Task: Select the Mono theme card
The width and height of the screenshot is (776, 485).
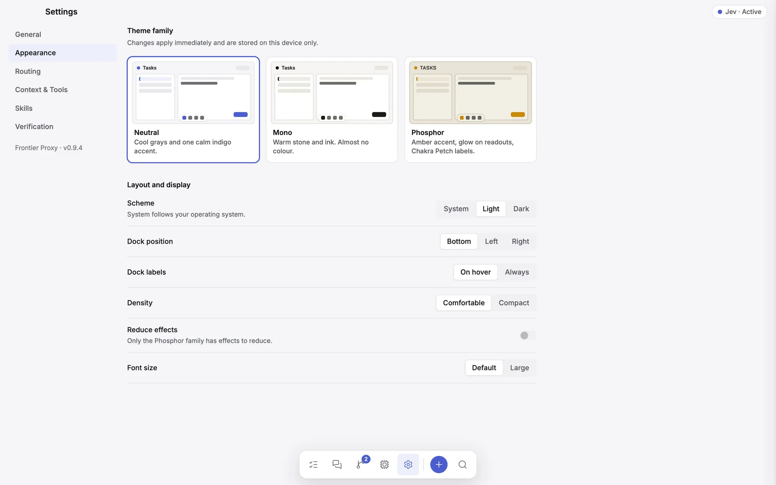Action: pyautogui.click(x=332, y=110)
